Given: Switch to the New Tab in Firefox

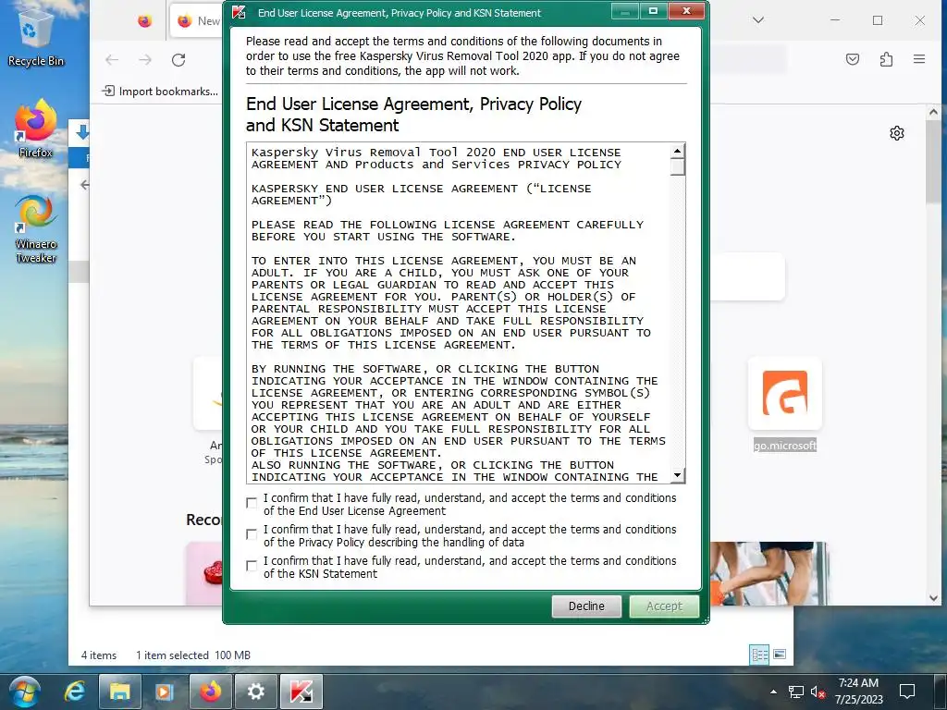Looking at the screenshot, I should (x=198, y=21).
